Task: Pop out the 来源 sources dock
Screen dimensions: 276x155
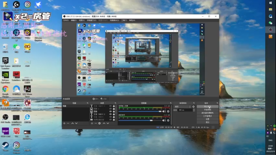Action: coord(116,103)
